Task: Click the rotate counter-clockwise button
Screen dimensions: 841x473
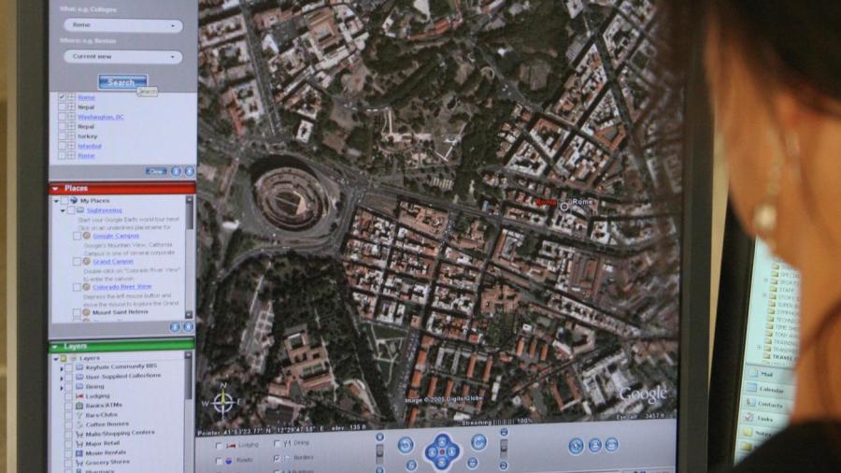Action: tap(406, 445)
